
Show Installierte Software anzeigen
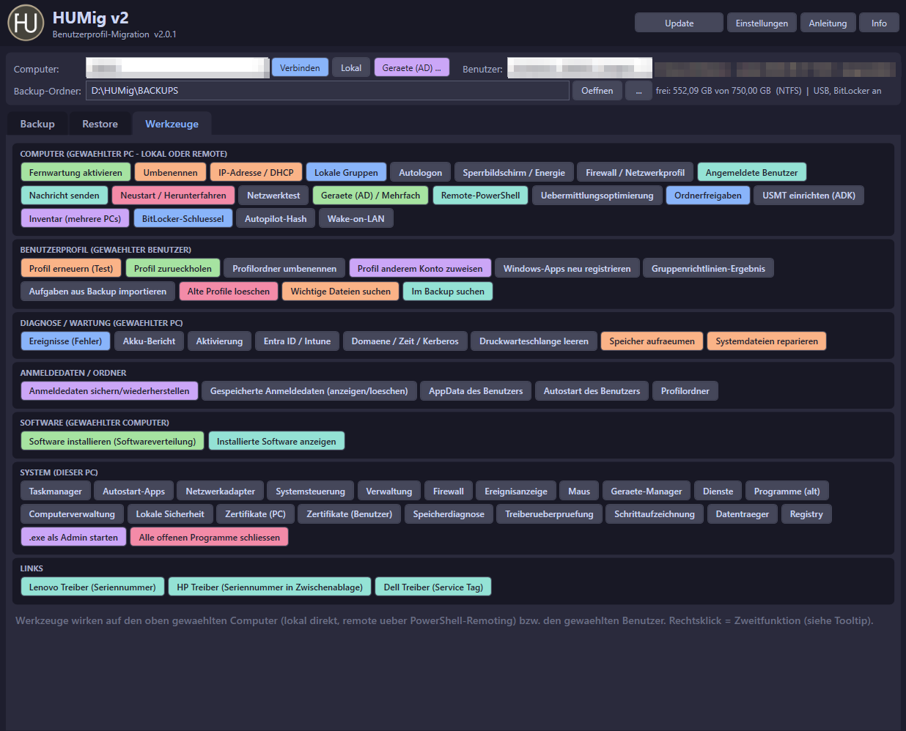[x=276, y=442]
